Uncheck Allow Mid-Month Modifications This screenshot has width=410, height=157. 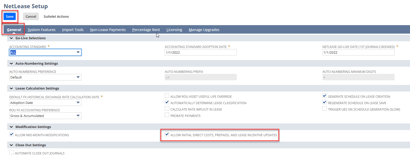[12, 134]
